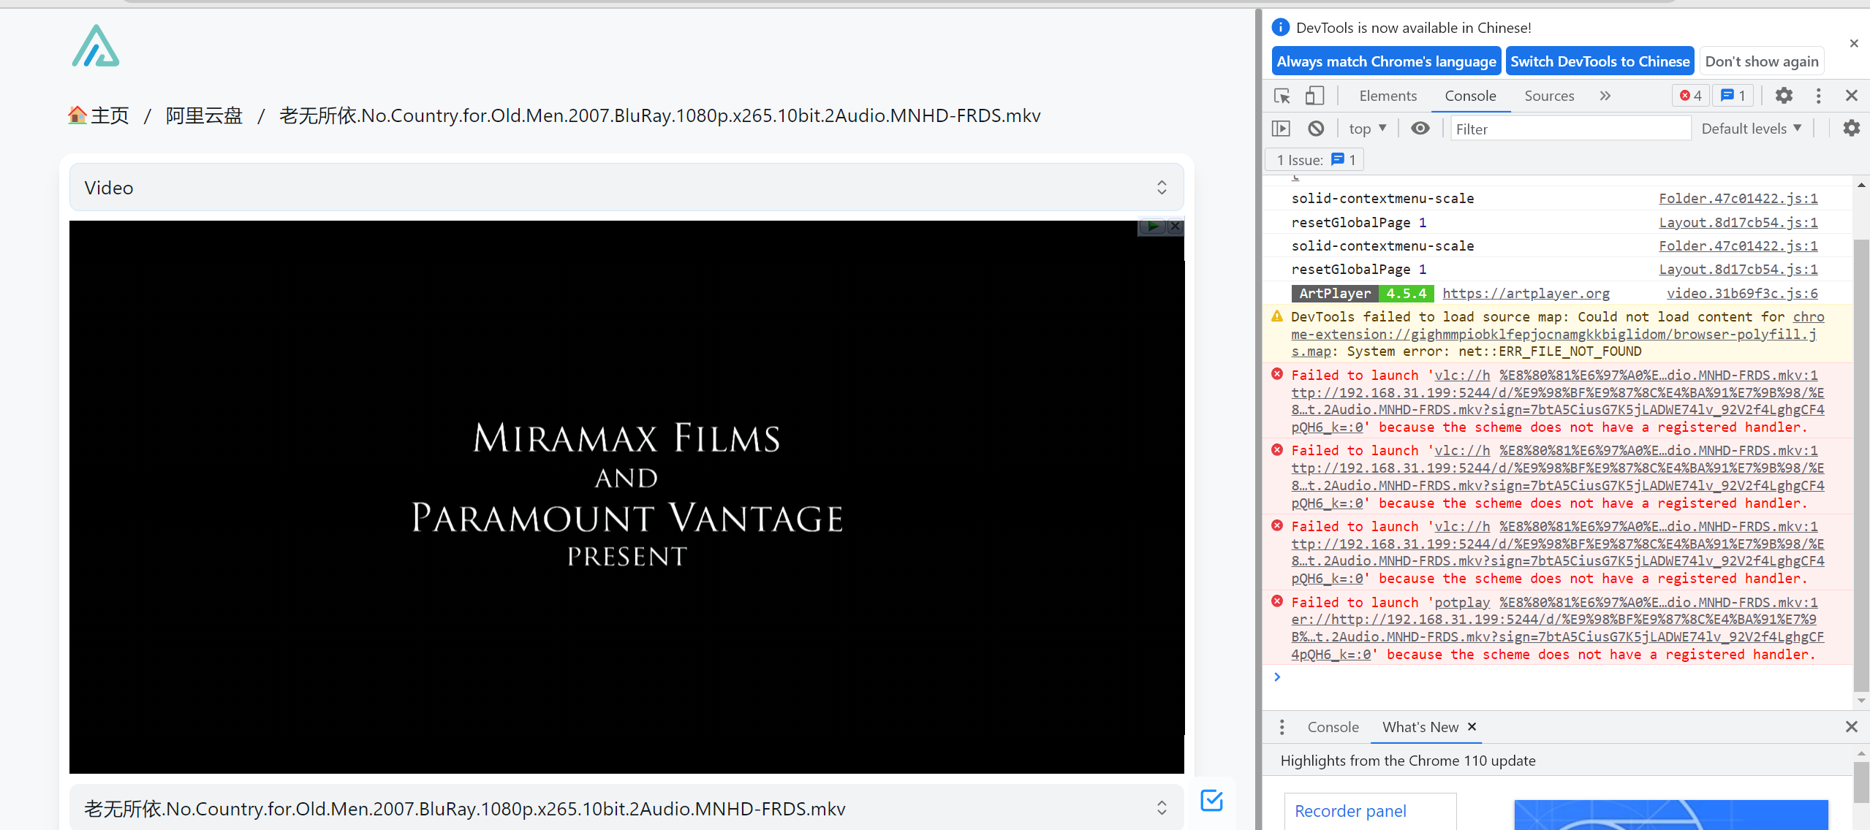1870x830 pixels.
Task: Click the first 'solid-contextmenu-scale' log text
Action: pos(1382,198)
